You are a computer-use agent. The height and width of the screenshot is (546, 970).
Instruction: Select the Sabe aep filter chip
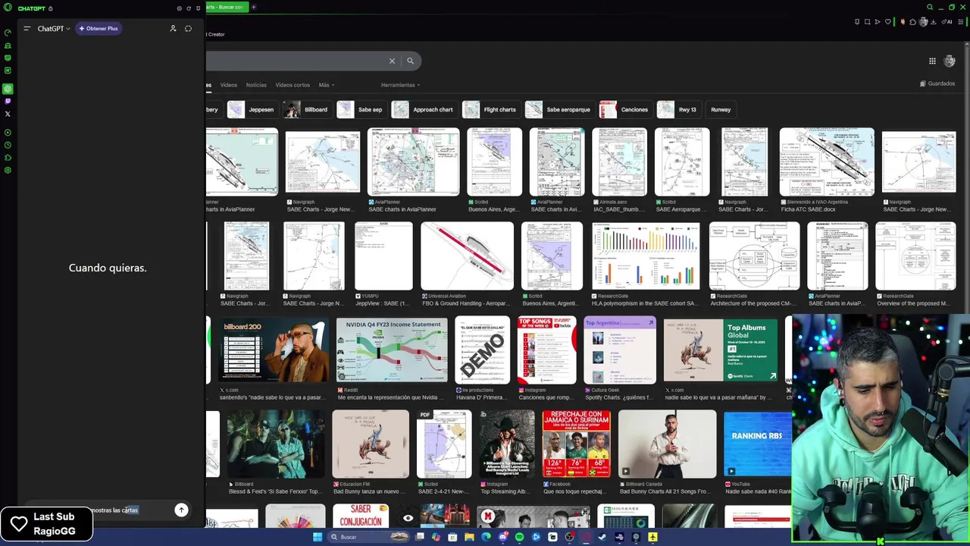pyautogui.click(x=361, y=109)
